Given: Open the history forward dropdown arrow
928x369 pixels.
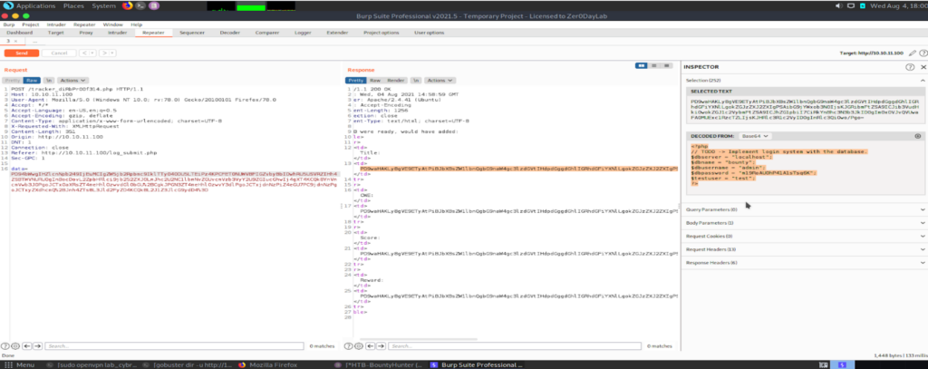Looking at the screenshot, I should coord(112,53).
